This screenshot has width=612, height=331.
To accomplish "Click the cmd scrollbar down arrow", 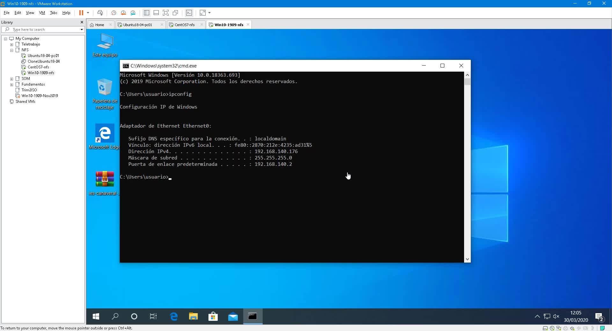I will [467, 259].
